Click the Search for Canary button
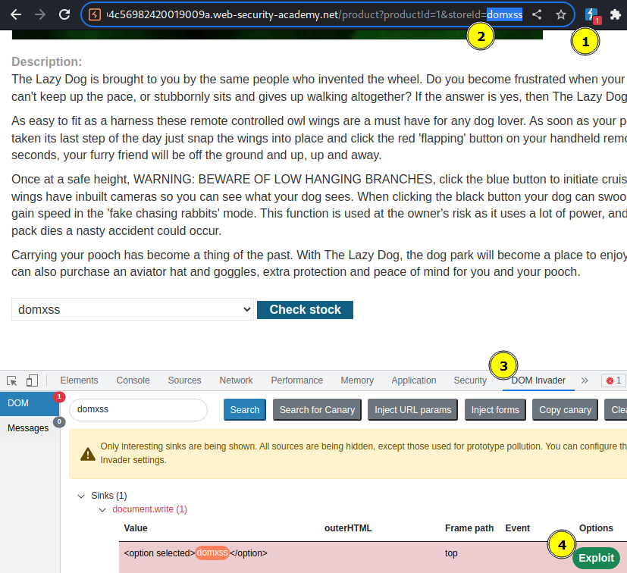The height and width of the screenshot is (573, 627). click(317, 409)
